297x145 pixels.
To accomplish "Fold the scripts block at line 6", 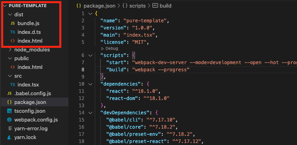I will coord(90,55).
